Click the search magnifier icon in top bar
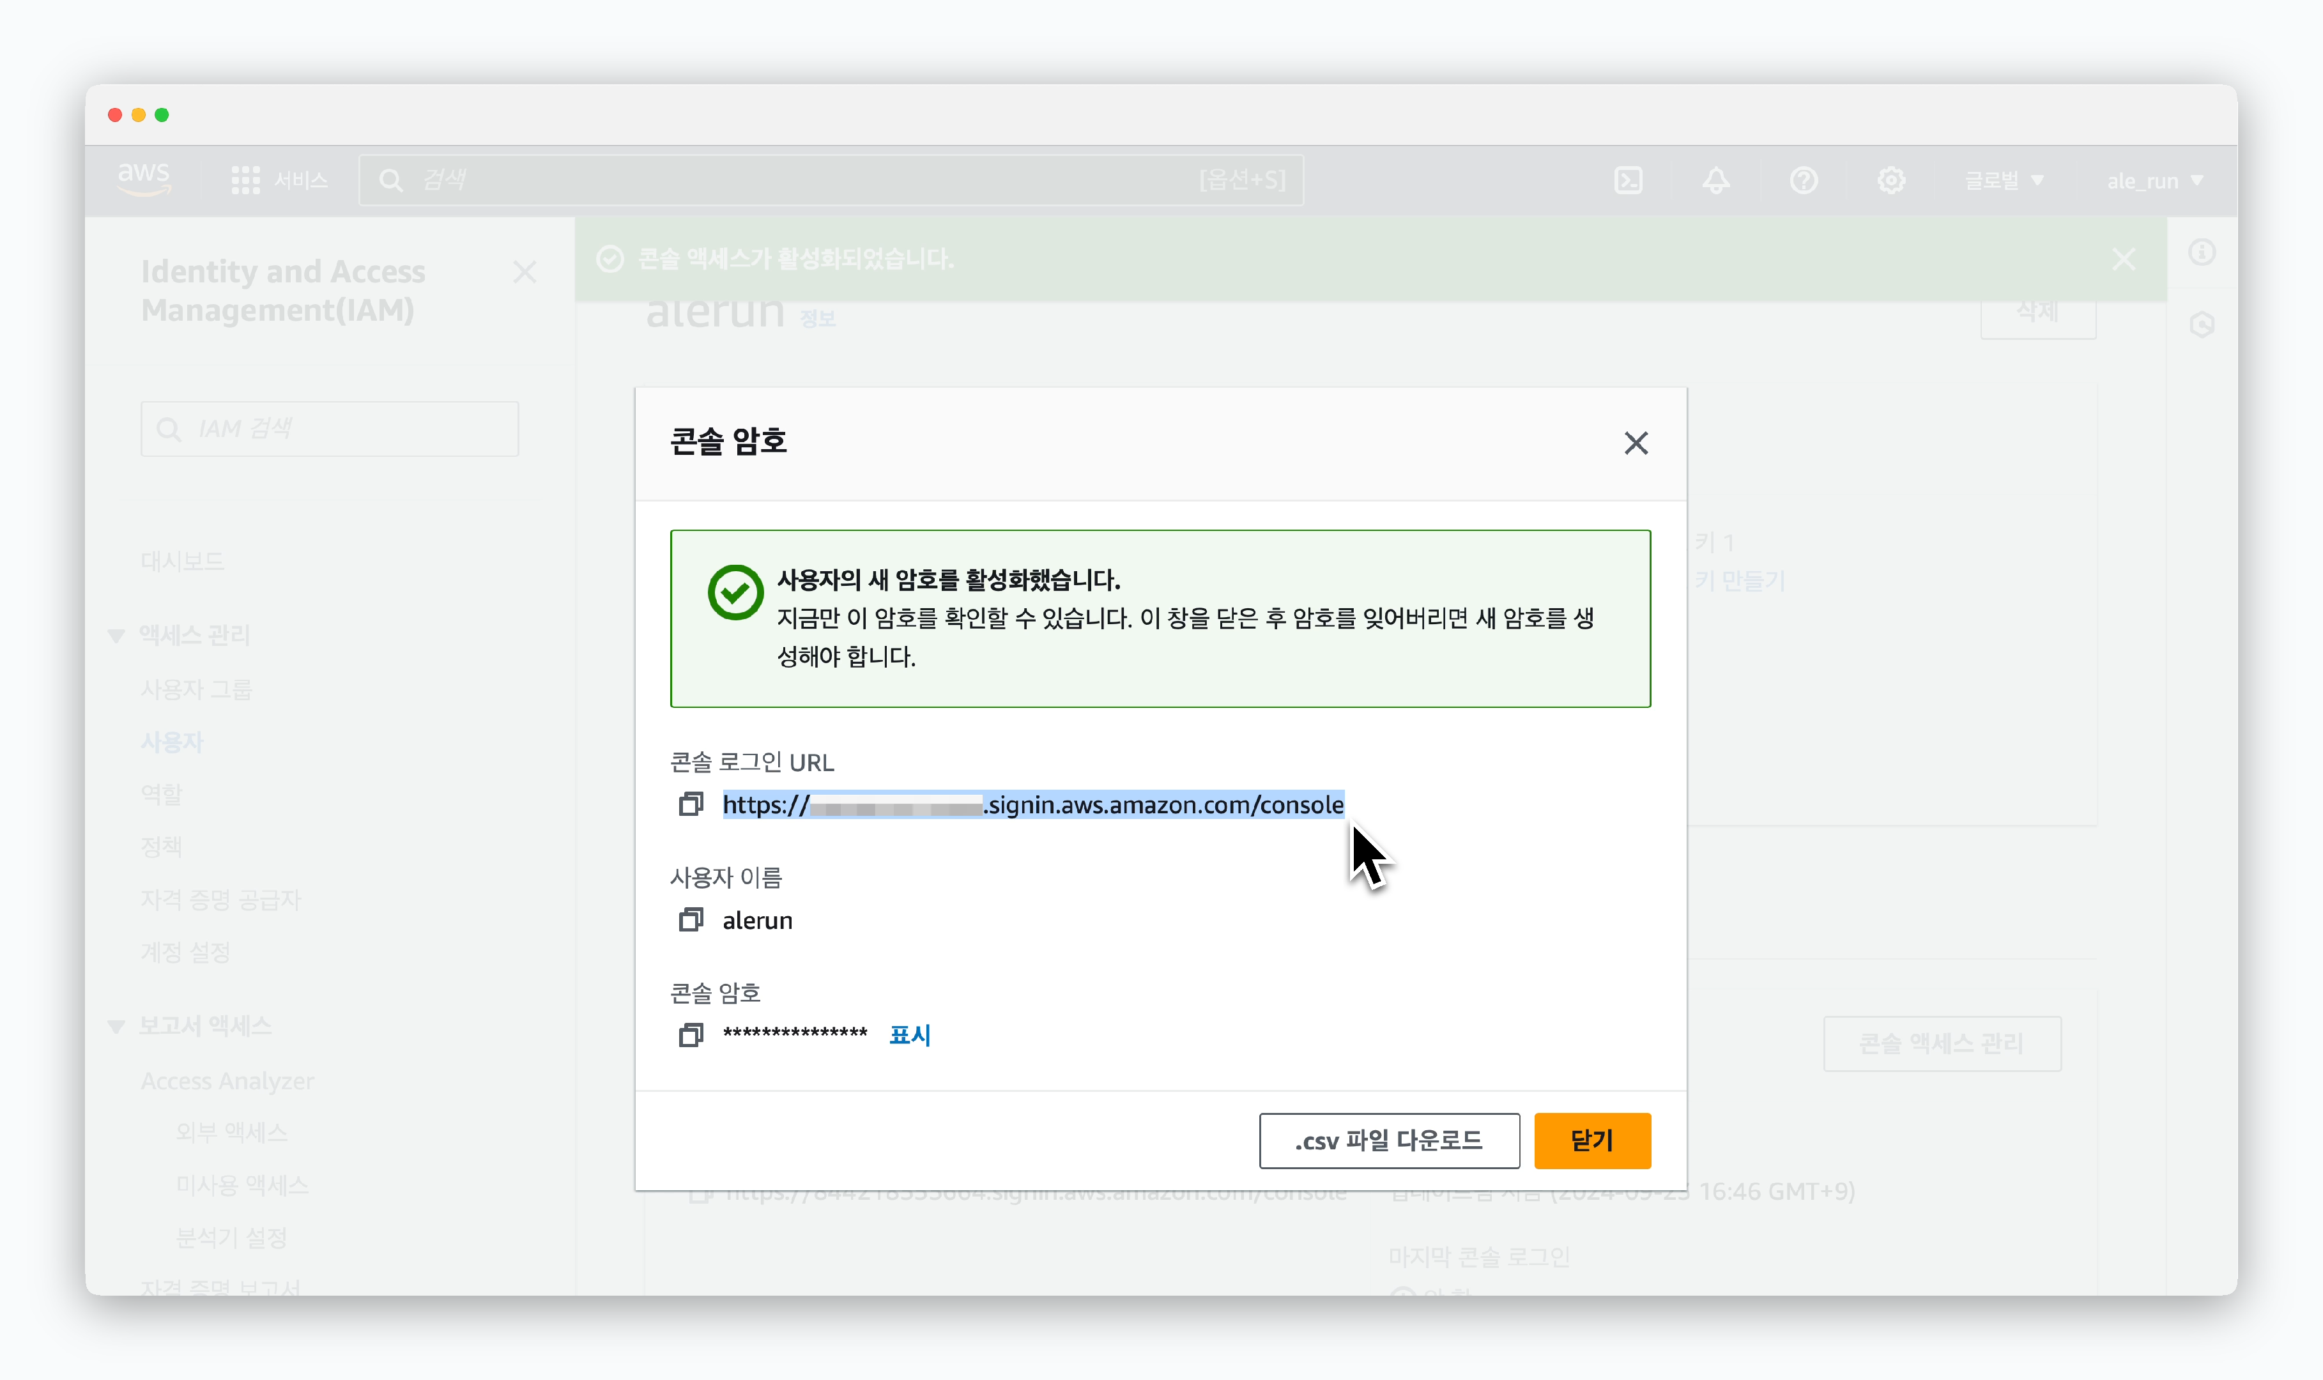This screenshot has height=1380, width=2323. 392,180
